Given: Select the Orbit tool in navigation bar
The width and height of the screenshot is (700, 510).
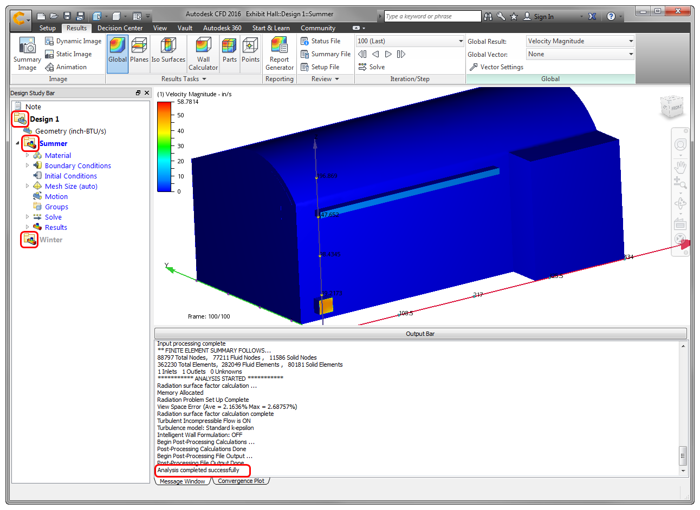Looking at the screenshot, I should 680,203.
